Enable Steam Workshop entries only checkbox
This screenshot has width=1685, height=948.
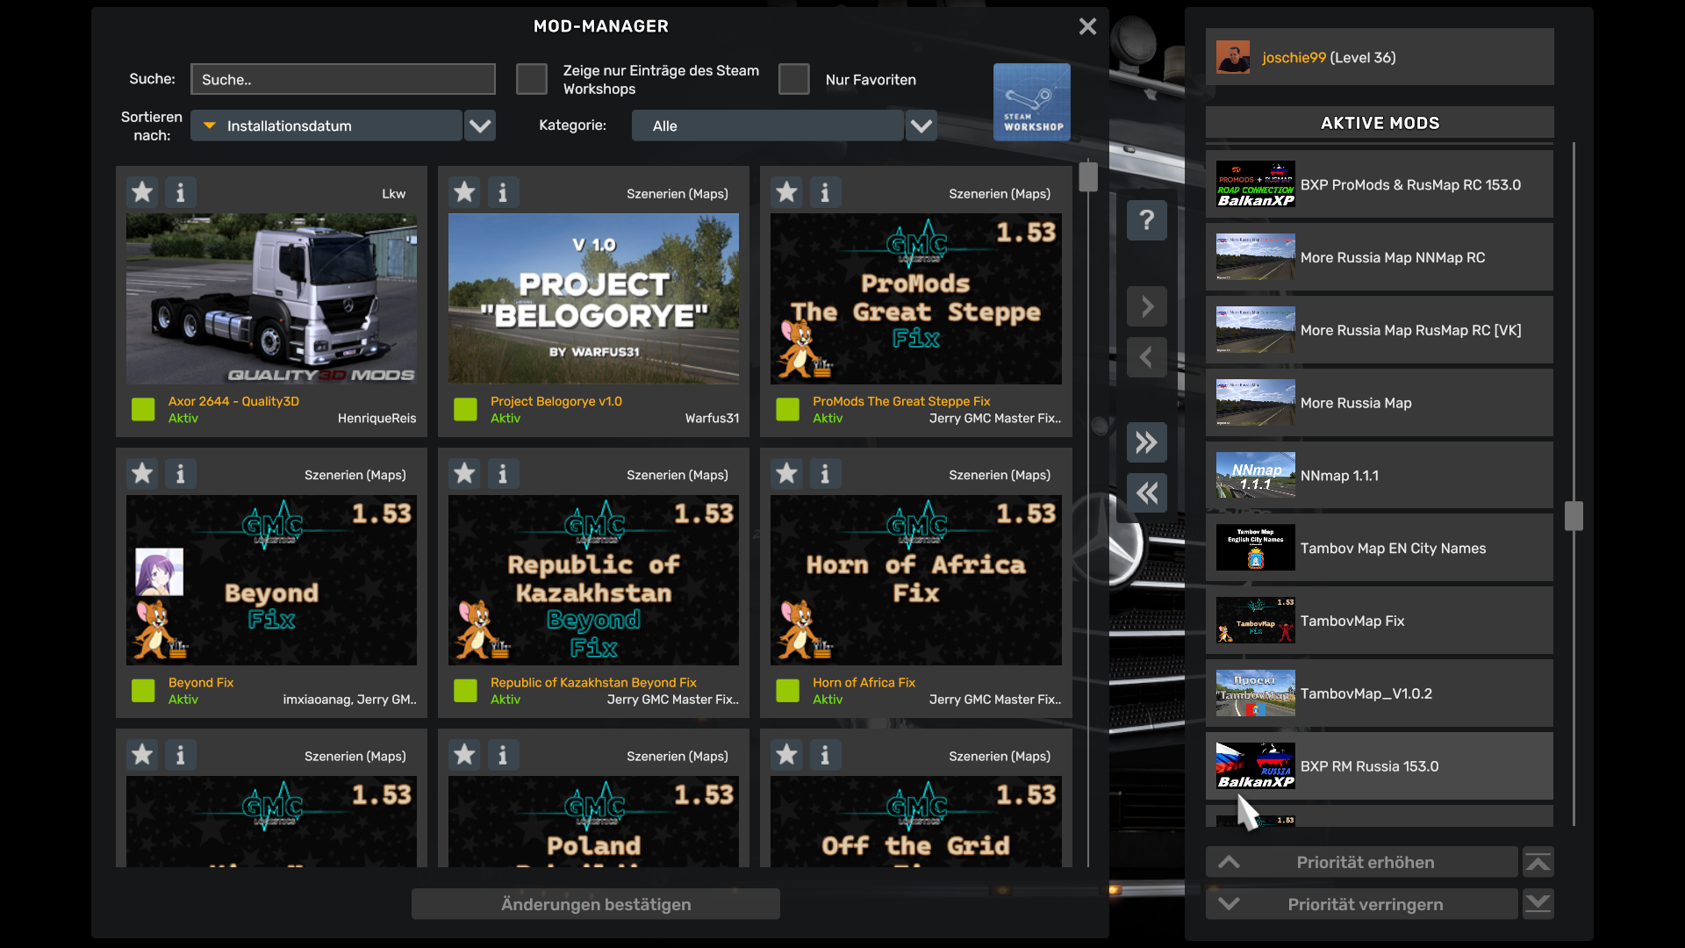(531, 79)
